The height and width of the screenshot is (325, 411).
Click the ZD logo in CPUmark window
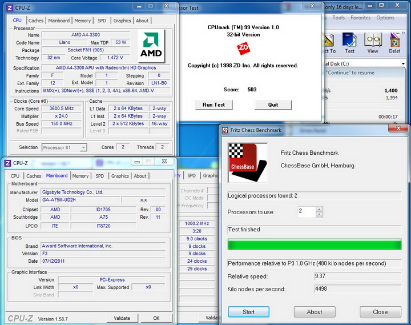243,49
